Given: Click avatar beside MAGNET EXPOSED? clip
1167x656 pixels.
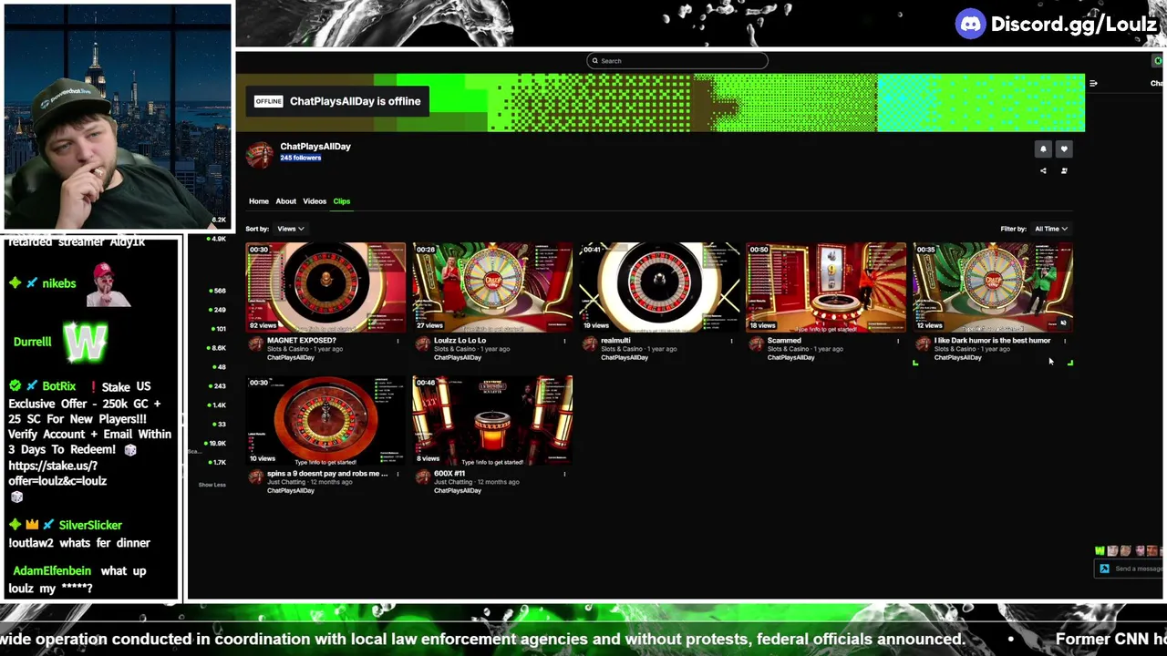Looking at the screenshot, I should [256, 344].
